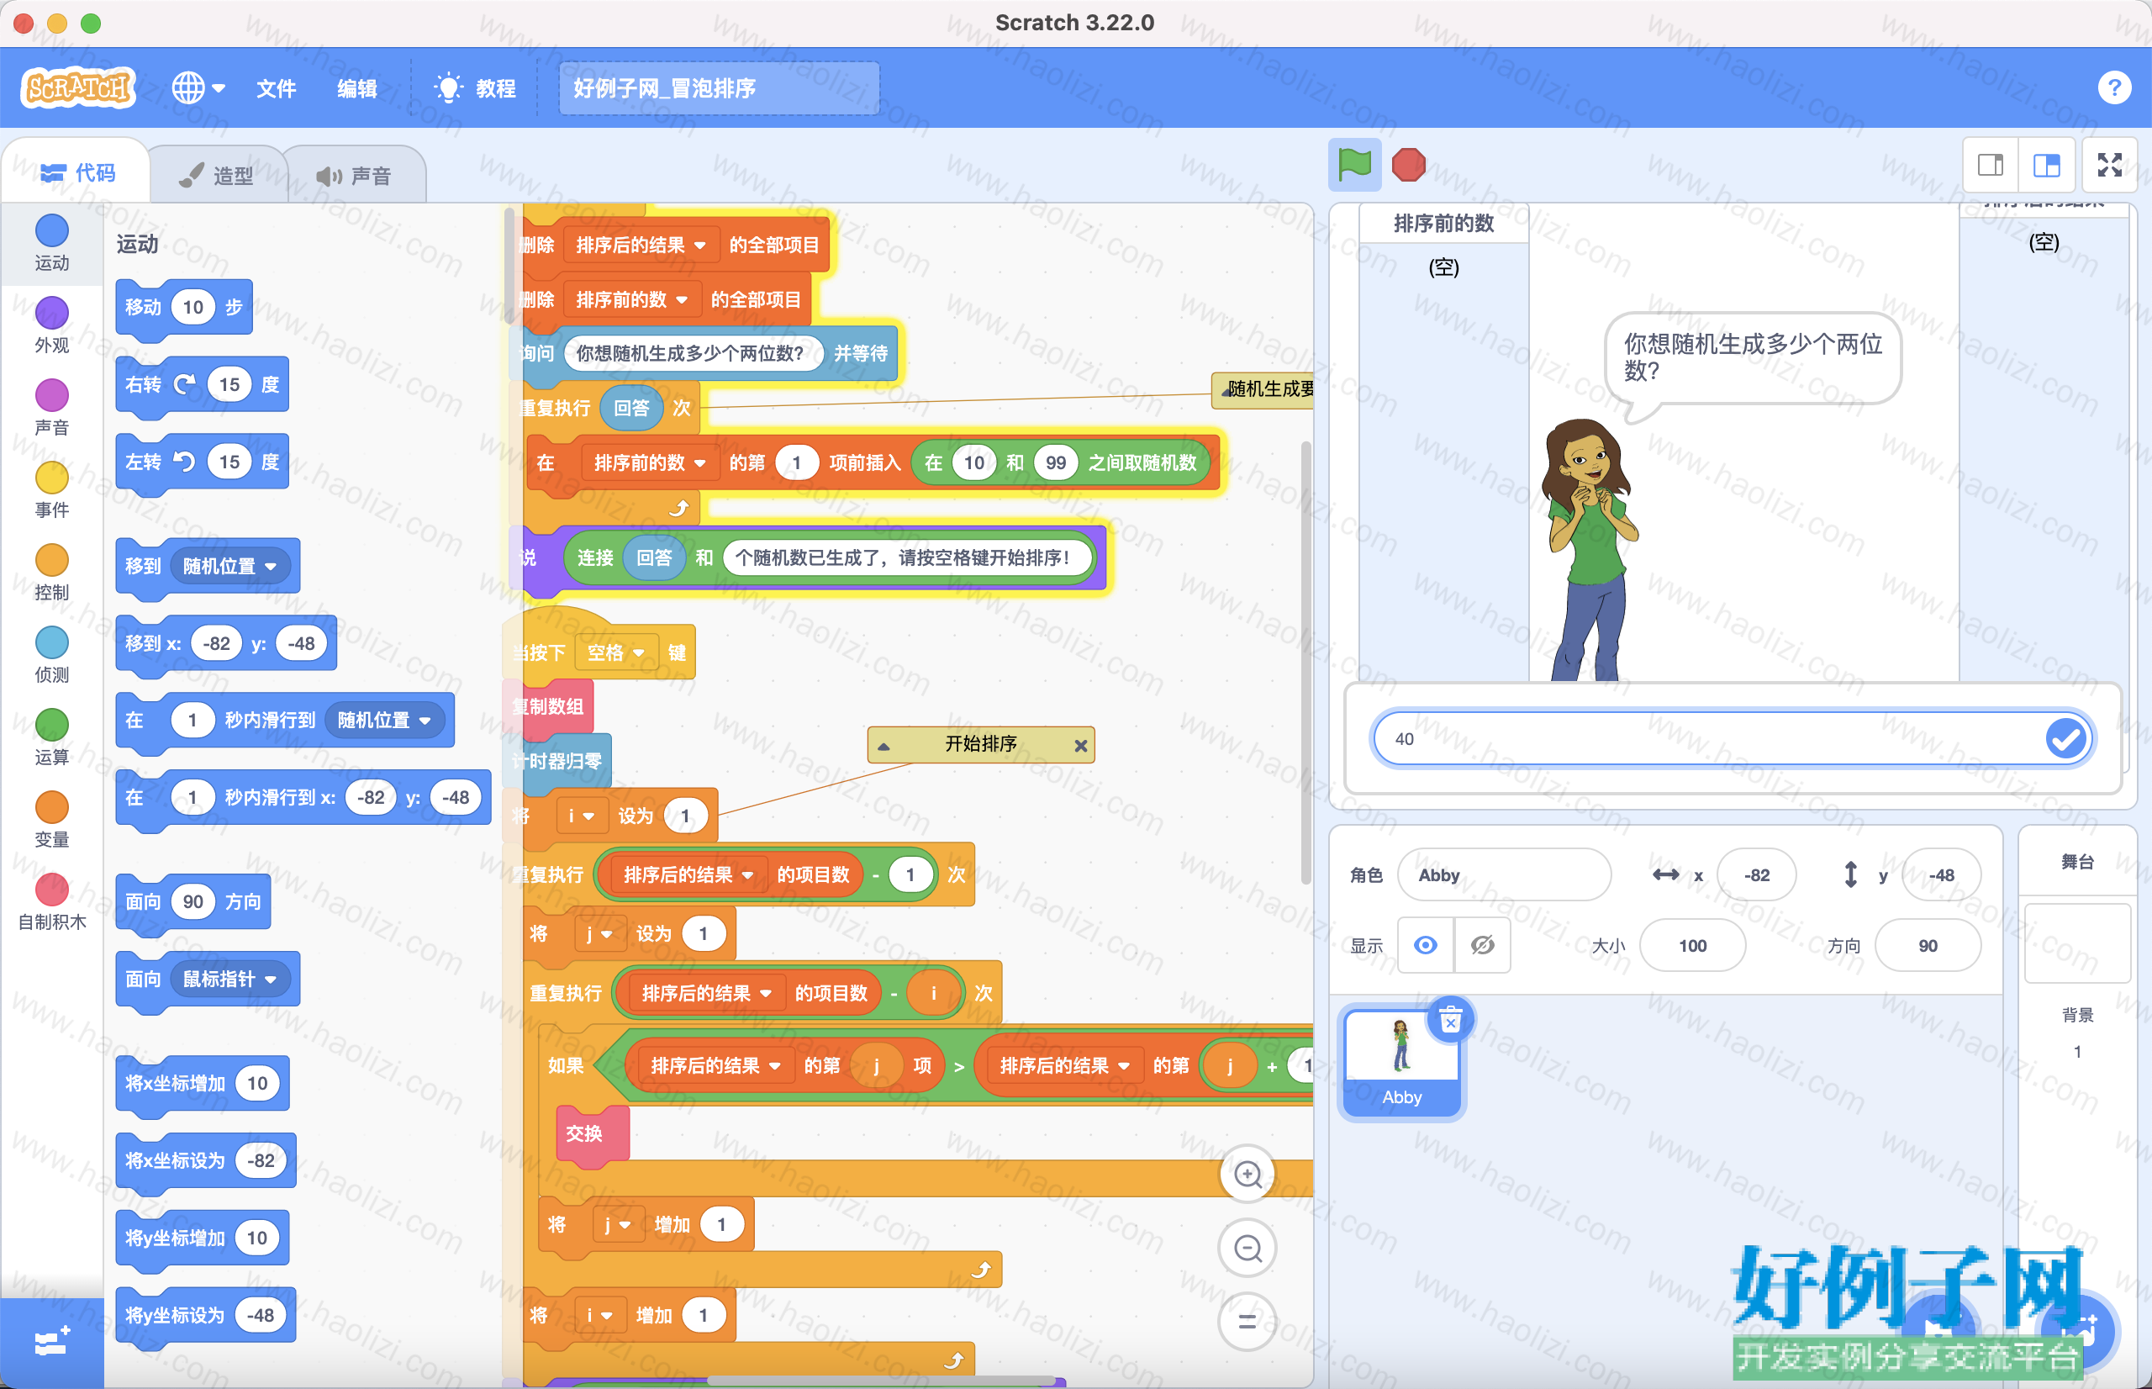The image size is (2152, 1389).
Task: Open 随机位置 dropdown in 移到 block
Action: point(229,566)
